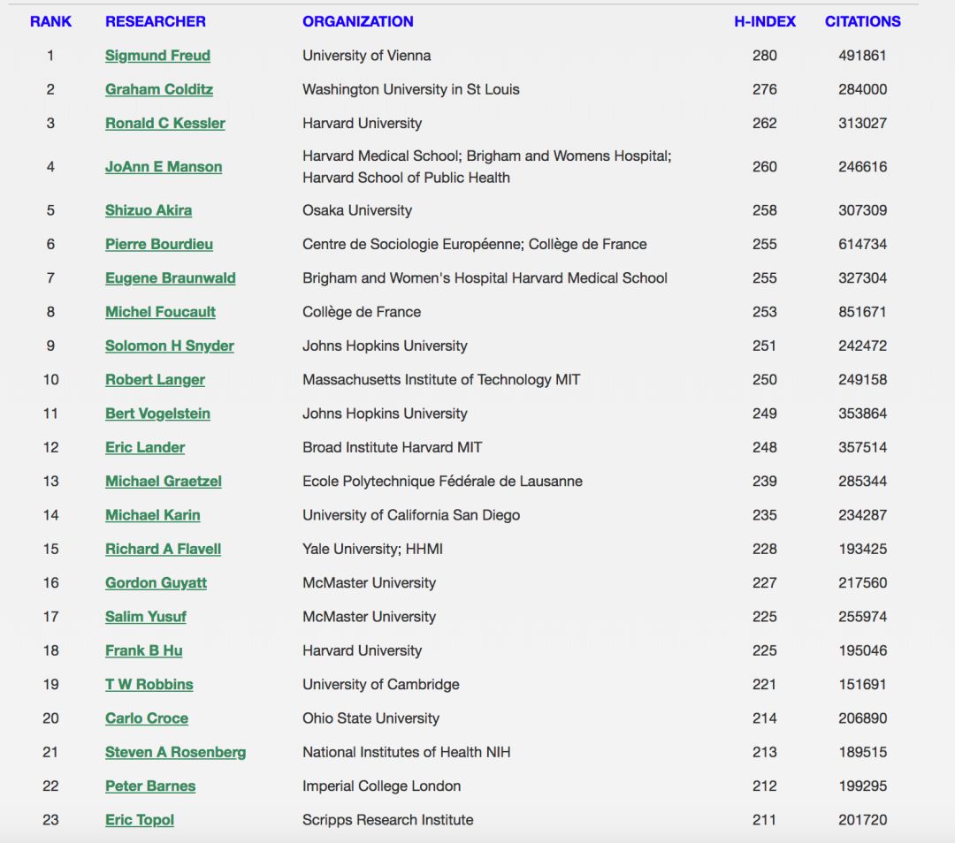Select the 'Yale University; HHMI' cell

(x=373, y=549)
